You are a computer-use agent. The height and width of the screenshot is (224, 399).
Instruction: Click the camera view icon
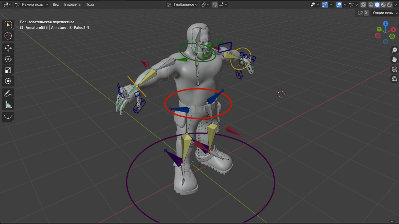tap(394, 69)
